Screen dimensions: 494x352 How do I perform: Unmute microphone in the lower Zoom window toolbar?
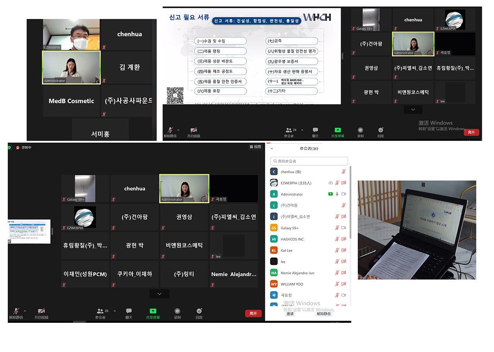(16, 313)
